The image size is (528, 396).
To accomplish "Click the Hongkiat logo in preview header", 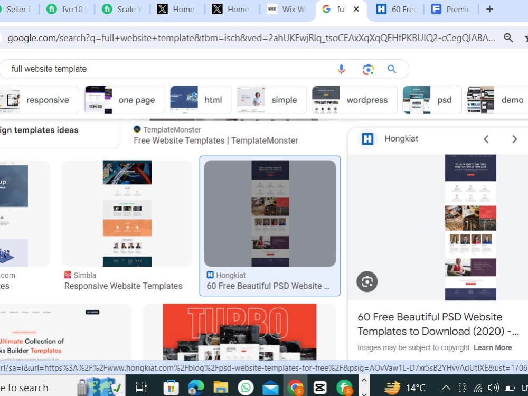I will tap(367, 139).
